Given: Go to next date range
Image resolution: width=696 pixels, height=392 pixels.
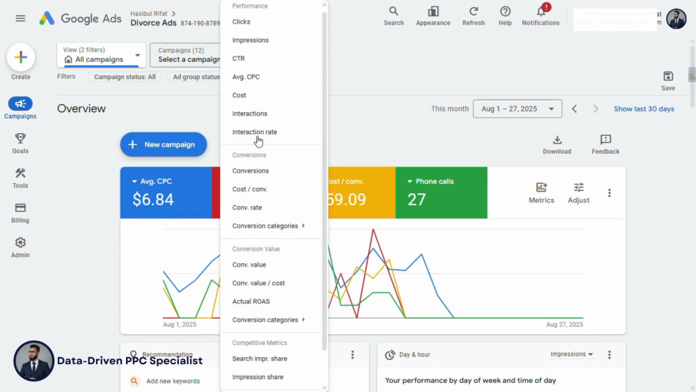Looking at the screenshot, I should pos(595,109).
